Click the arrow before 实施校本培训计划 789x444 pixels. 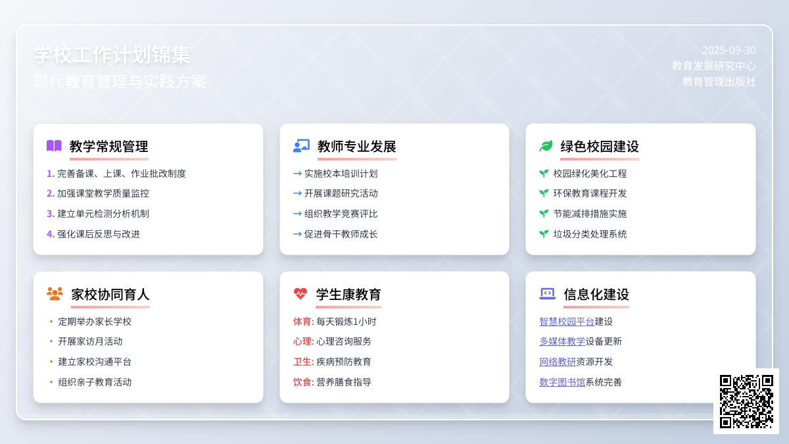tap(297, 174)
